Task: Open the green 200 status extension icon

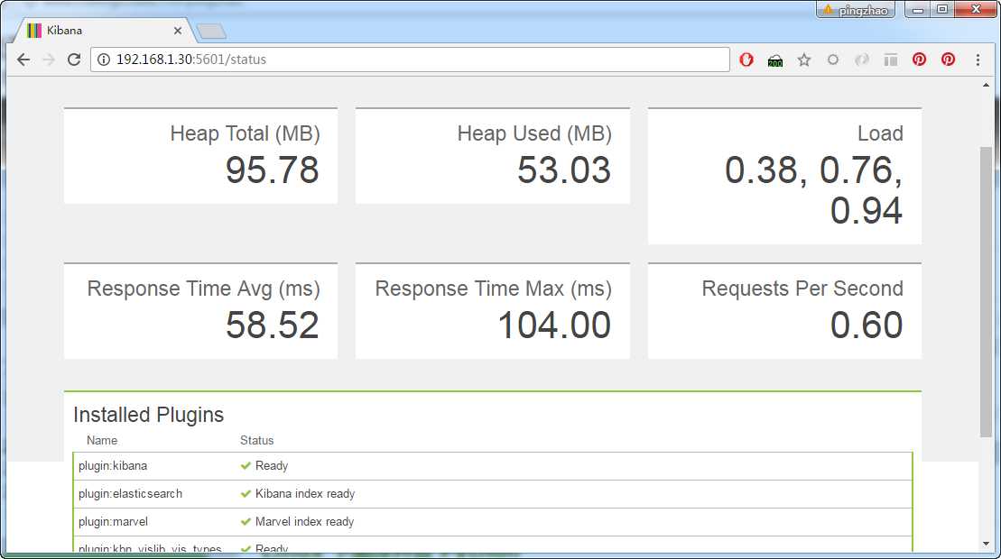Action: click(775, 60)
